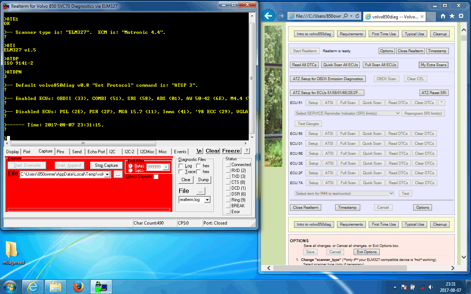
Task: Click Realterm terminal horizontal scrollbar
Action: point(126,143)
